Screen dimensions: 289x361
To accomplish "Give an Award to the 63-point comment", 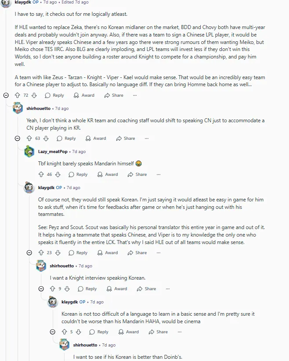I will point(96,139).
